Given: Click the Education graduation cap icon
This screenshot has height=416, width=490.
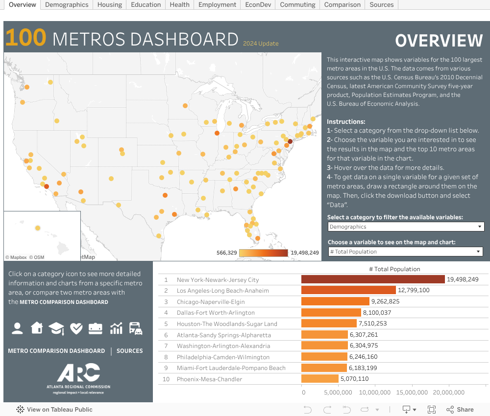Looking at the screenshot, I should pos(56,328).
